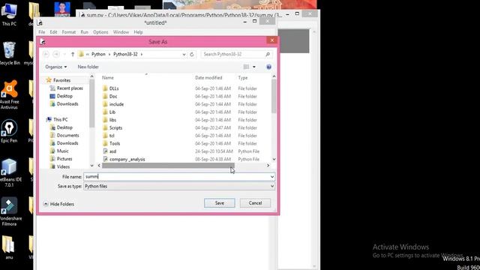Select the include folder
Image resolution: width=480 pixels, height=270 pixels.
pos(116,104)
